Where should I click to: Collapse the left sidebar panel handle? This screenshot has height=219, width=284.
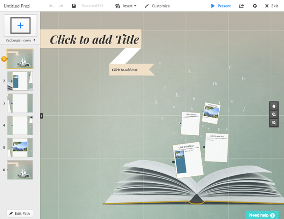coord(42,116)
